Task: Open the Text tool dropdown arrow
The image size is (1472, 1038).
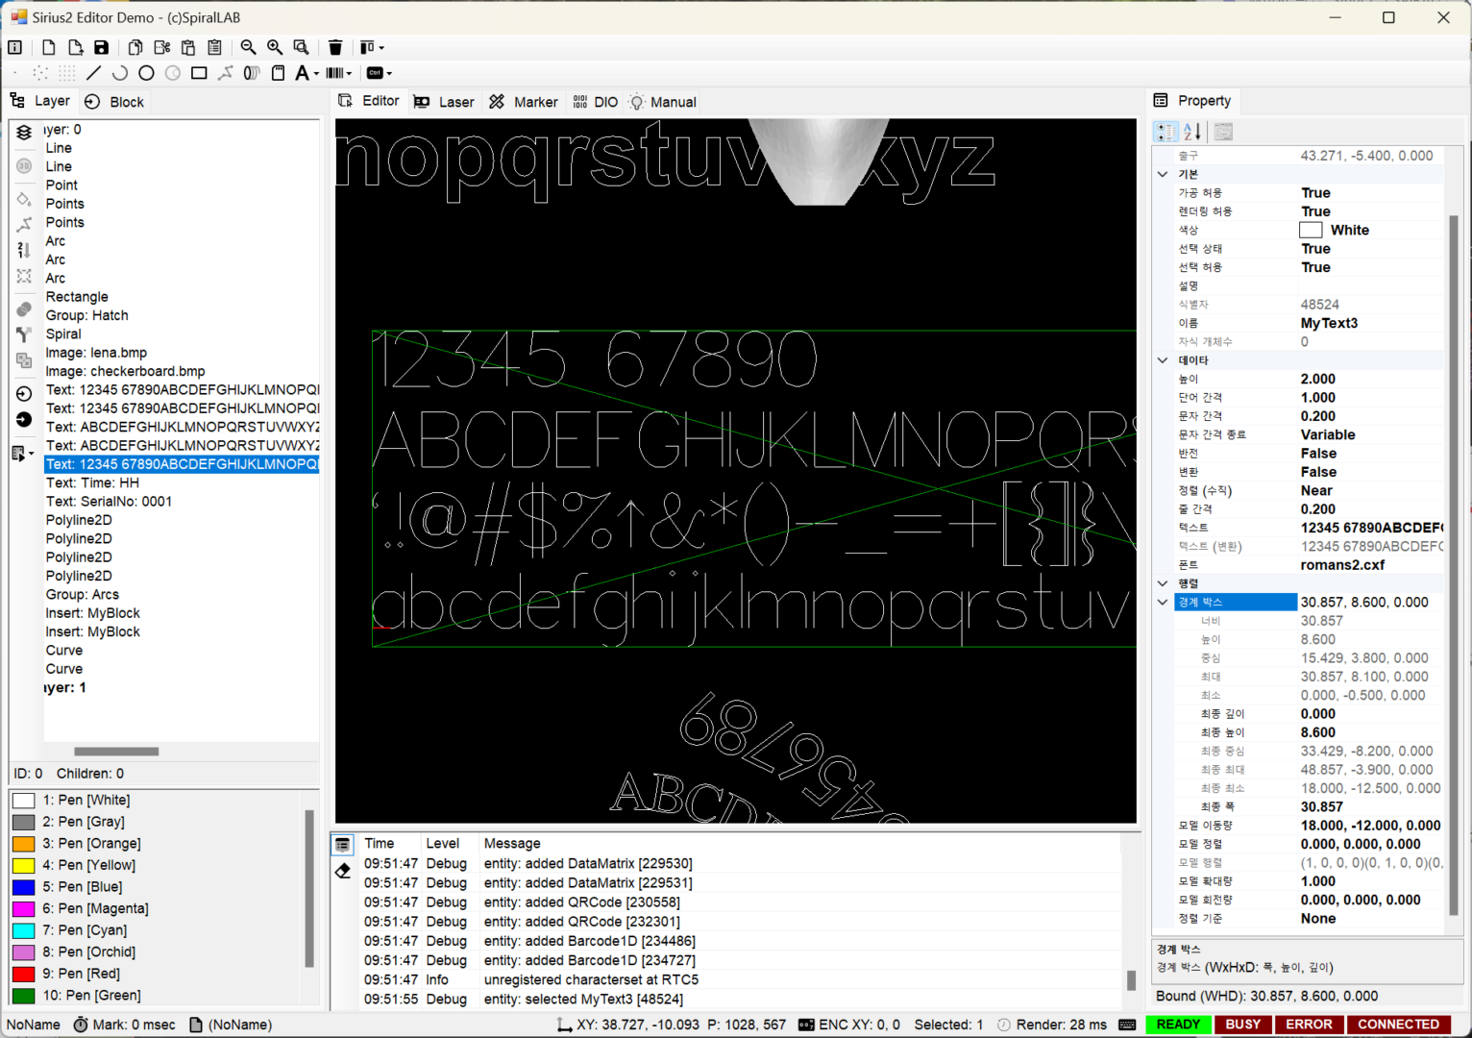Action: 316,74
